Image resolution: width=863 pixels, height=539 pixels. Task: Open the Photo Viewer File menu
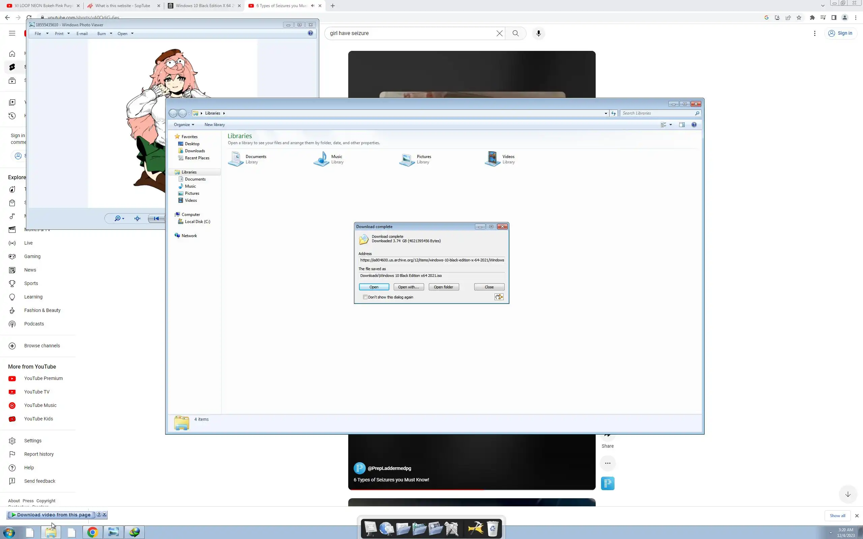coord(41,33)
